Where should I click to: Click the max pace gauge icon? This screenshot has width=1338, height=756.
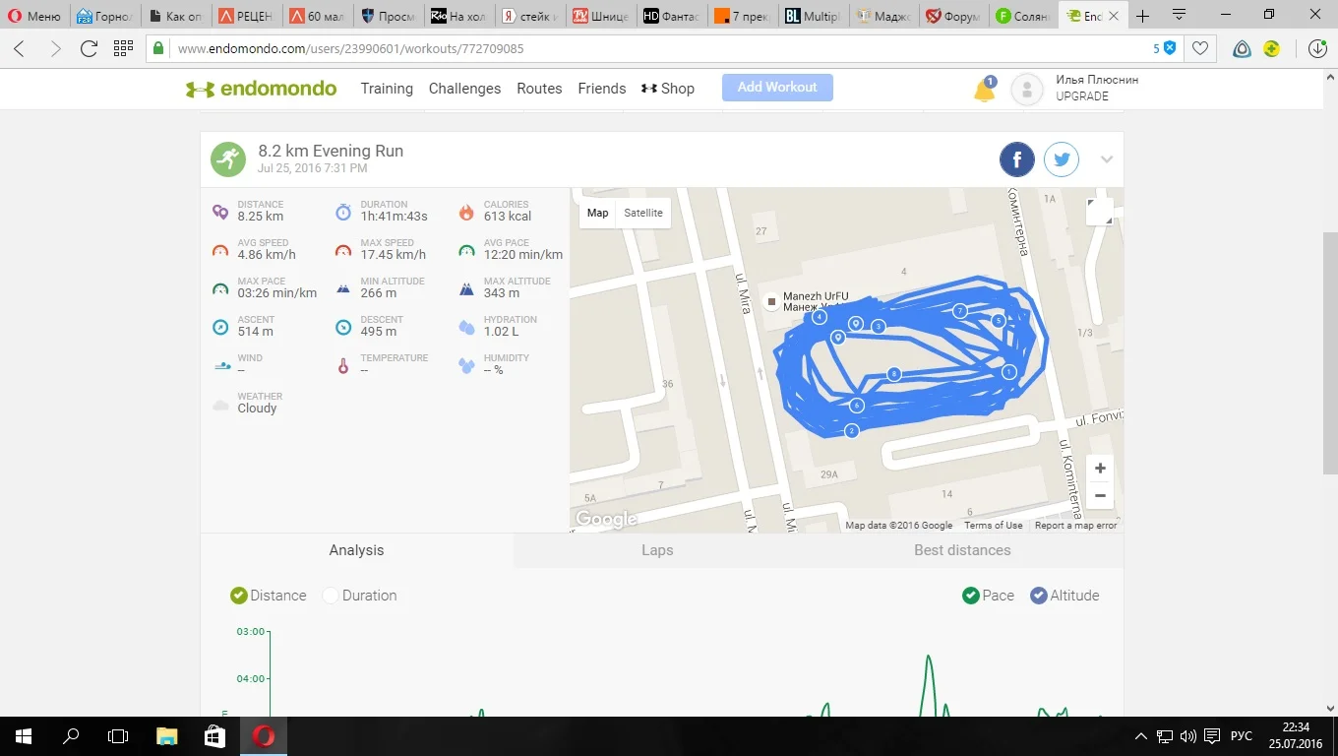tap(220, 288)
